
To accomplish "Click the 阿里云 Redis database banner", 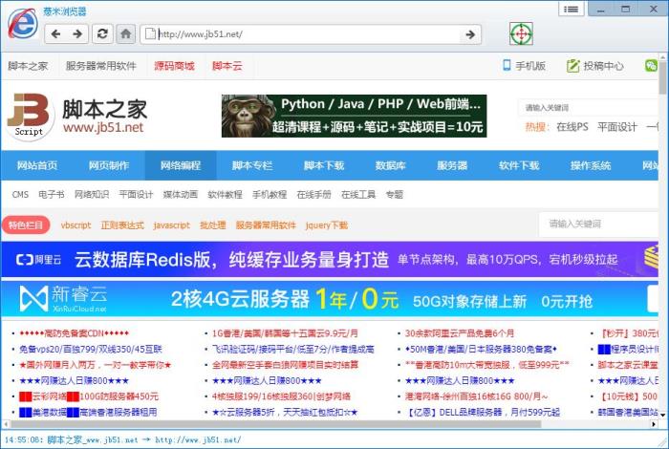I will point(330,260).
